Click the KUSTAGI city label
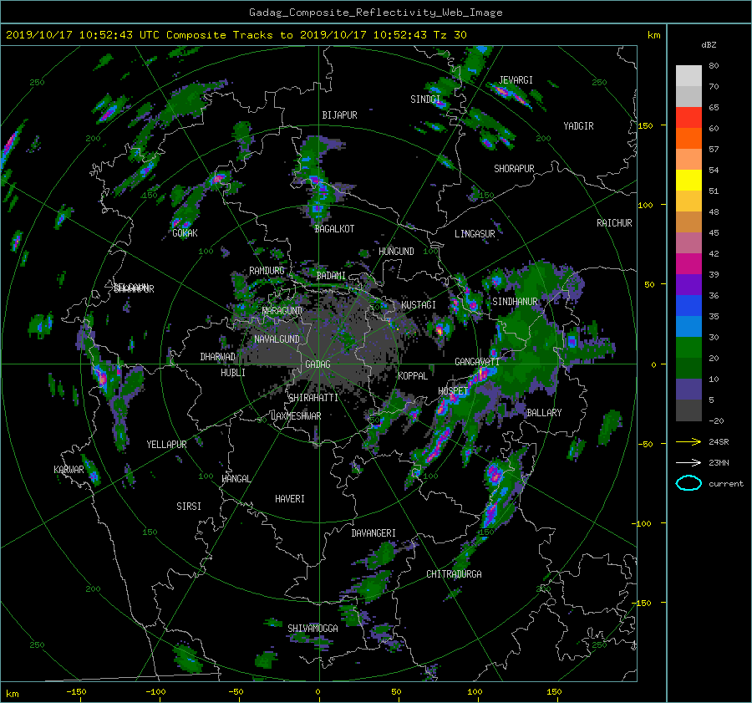The height and width of the screenshot is (703, 752). [419, 305]
